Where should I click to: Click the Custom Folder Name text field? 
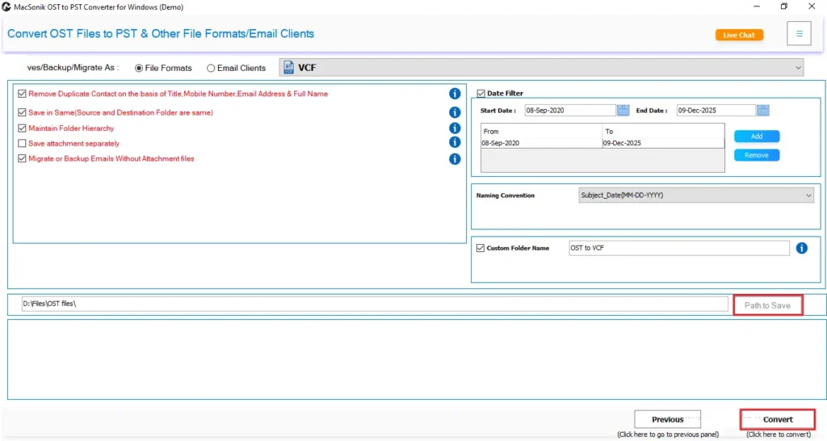click(678, 248)
